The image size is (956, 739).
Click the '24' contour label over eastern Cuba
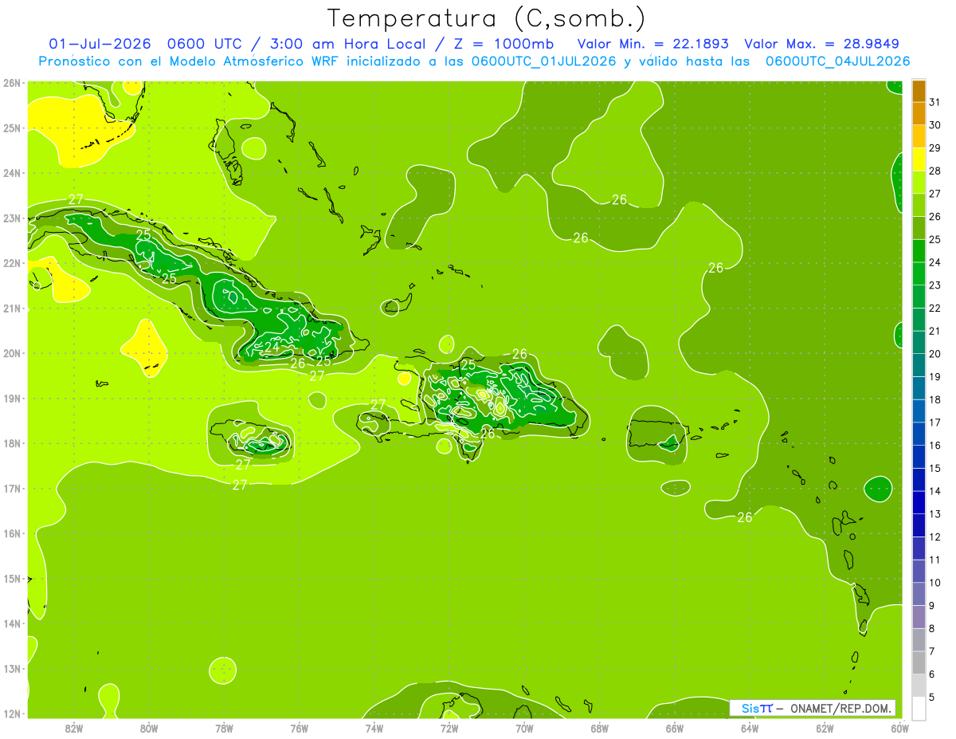(272, 347)
